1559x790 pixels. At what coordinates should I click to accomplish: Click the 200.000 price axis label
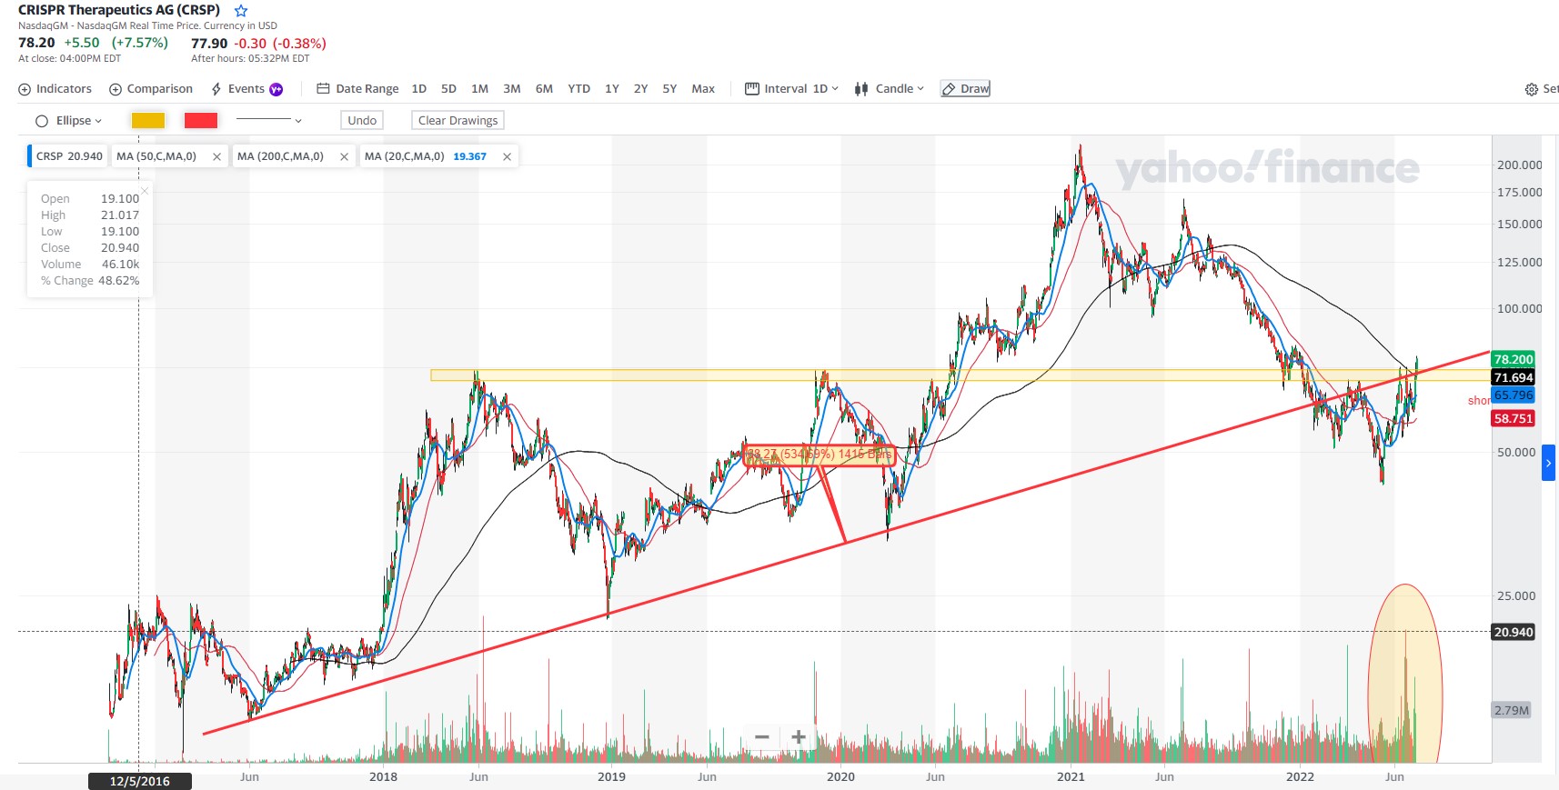pos(1519,165)
